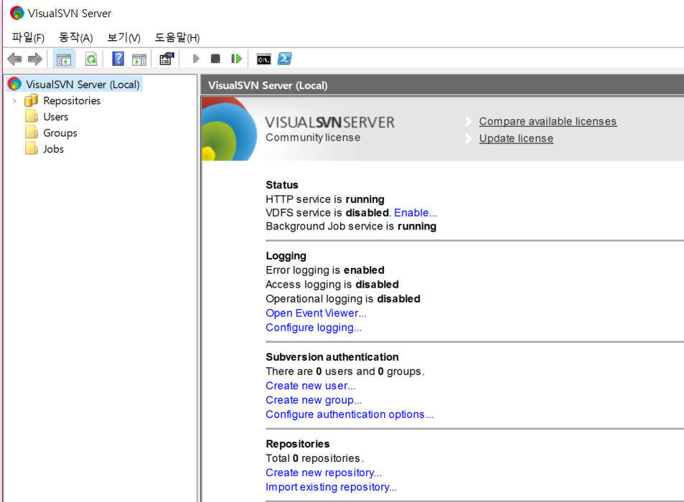Open server Properties toolbar icon
This screenshot has height=502, width=684.
click(x=167, y=59)
